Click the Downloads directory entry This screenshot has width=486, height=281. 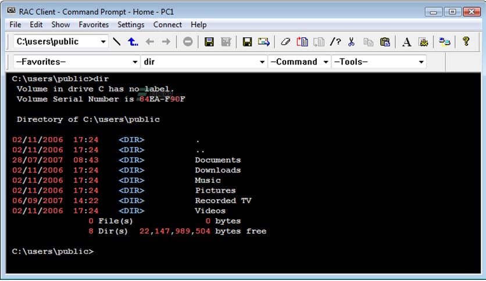(x=217, y=170)
